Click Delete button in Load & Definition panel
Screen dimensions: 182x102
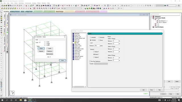[177, 82]
